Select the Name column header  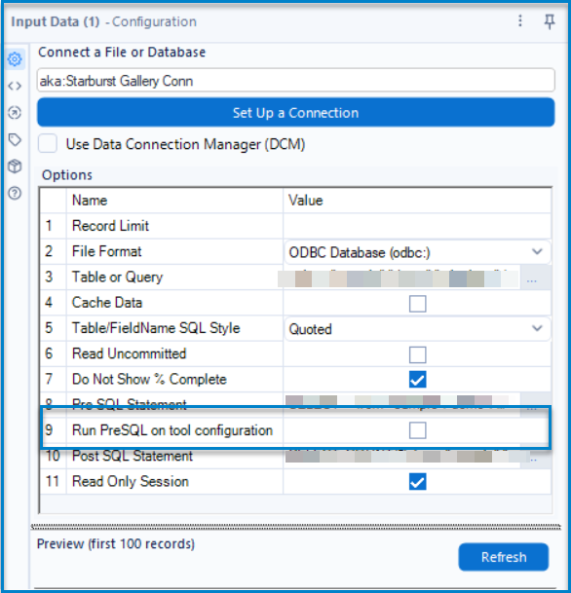coord(90,200)
